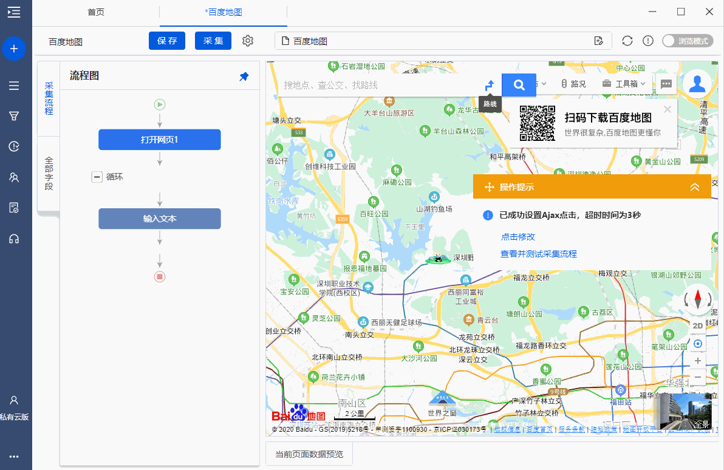Click the map compass icon
Screen dimensions: 724x470
[698, 299]
